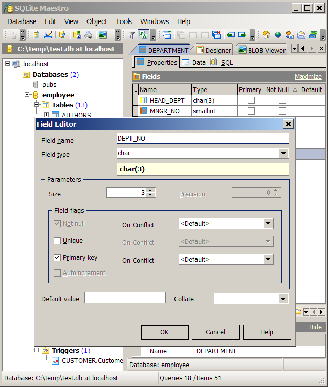Viewport: 328px width, 387px height.
Task: Click the new window icon with green arrow
Action: (x=167, y=35)
